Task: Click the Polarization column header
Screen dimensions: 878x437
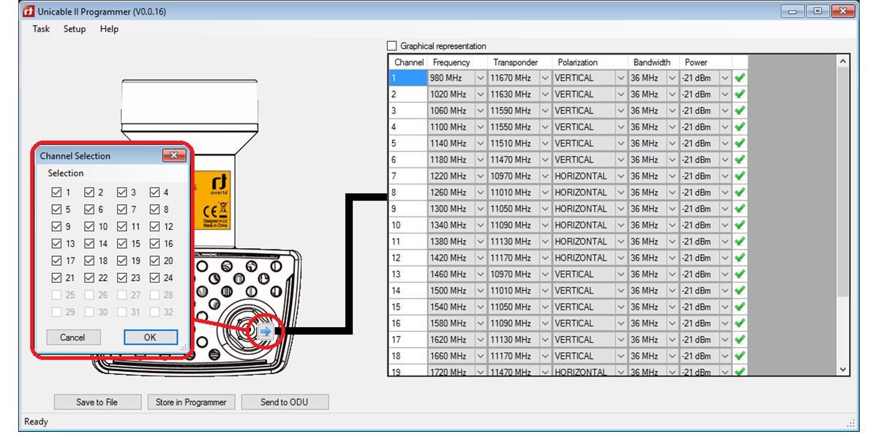Action: 590,62
